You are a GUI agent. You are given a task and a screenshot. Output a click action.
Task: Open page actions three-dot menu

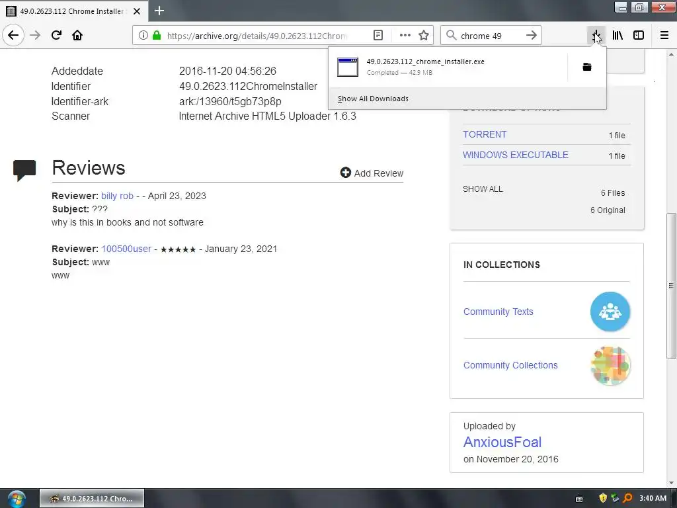[405, 36]
